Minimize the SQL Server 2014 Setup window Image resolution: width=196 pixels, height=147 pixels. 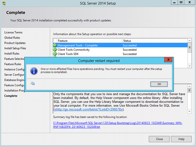[174, 2]
